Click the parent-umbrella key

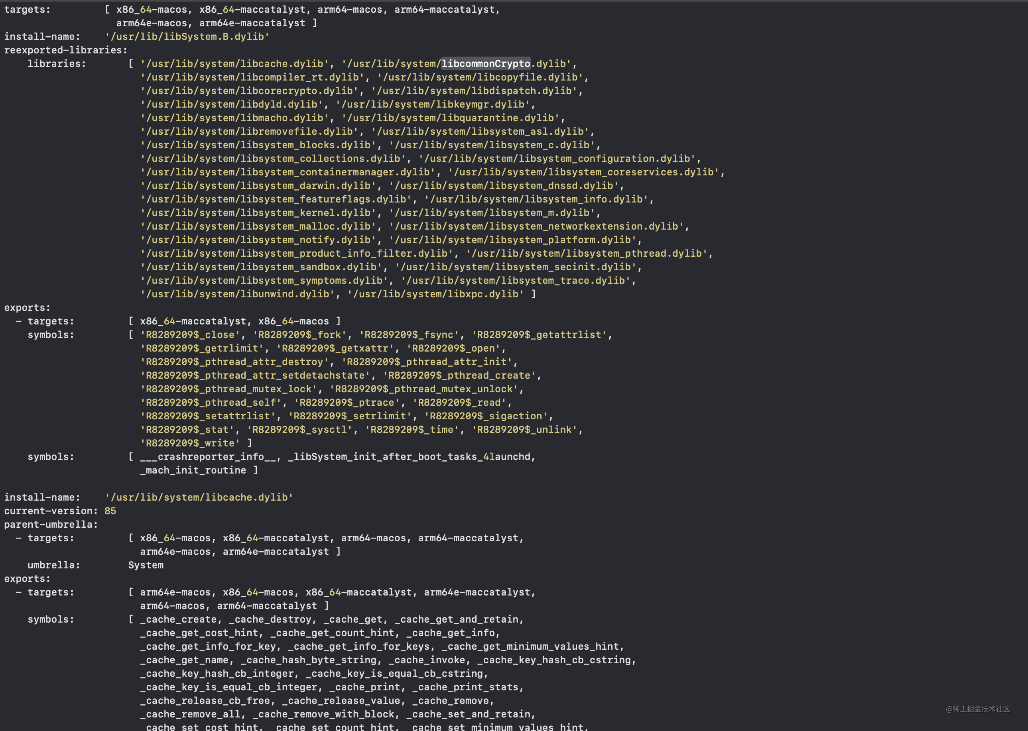pos(51,524)
